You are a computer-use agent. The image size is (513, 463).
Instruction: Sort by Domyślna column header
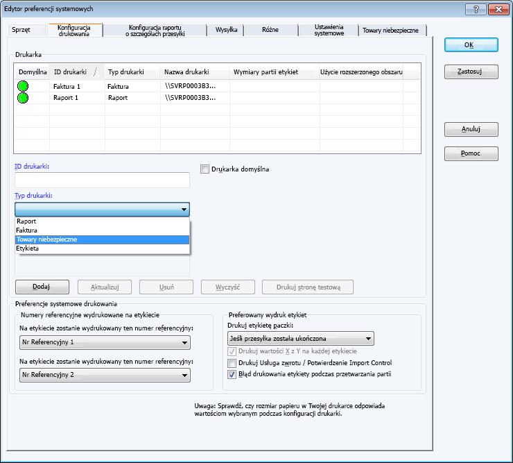[32, 71]
